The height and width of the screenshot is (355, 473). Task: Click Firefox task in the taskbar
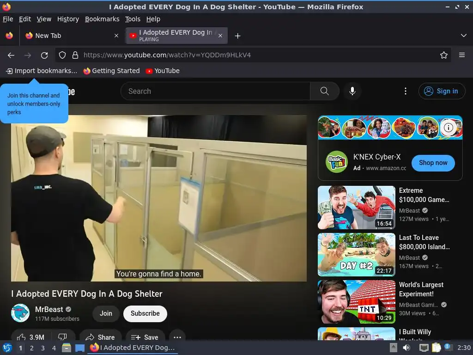point(133,348)
